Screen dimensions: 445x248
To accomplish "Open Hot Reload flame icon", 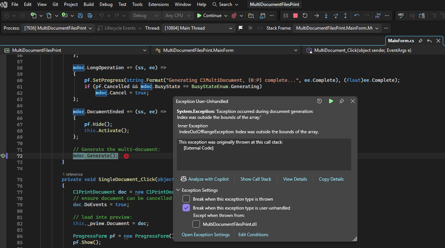I will point(234,16).
